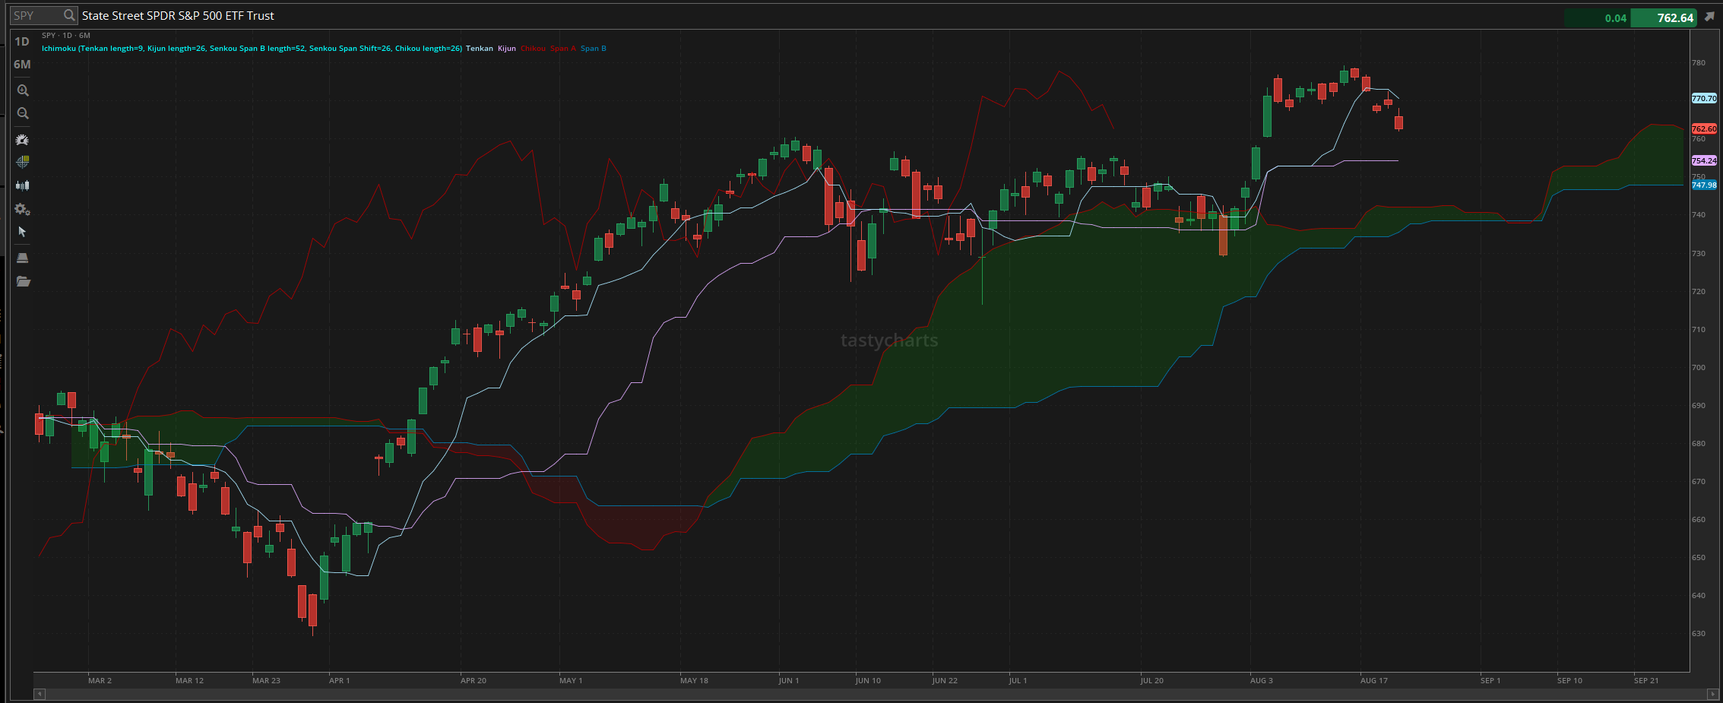This screenshot has width=1723, height=703.
Task: Click the Kijun legend label
Action: 507,49
